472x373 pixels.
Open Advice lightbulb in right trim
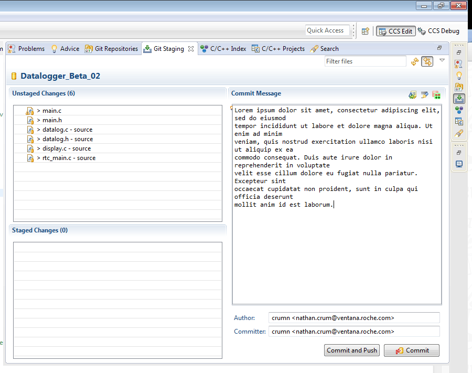(x=459, y=76)
